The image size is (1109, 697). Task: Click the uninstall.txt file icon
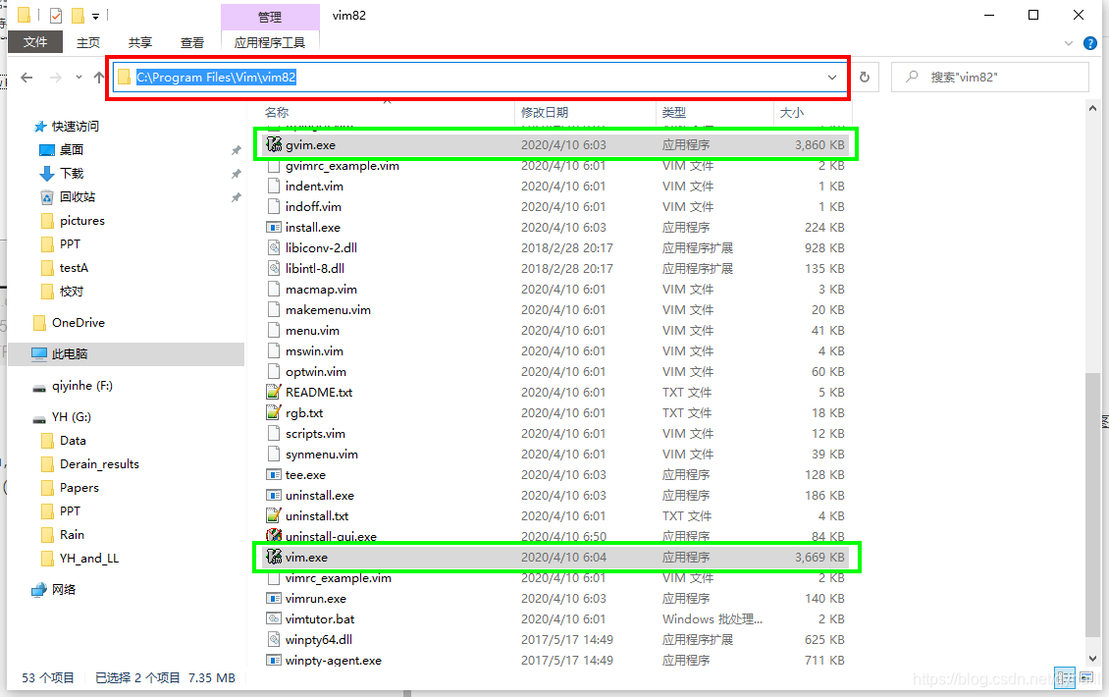pyautogui.click(x=274, y=515)
